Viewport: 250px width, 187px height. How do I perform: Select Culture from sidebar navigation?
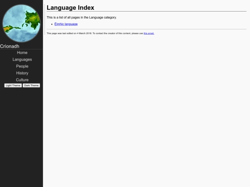coord(22,80)
